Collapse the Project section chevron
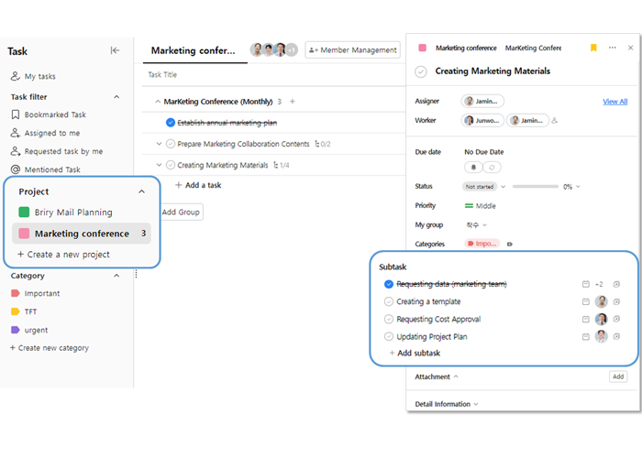 [x=141, y=191]
